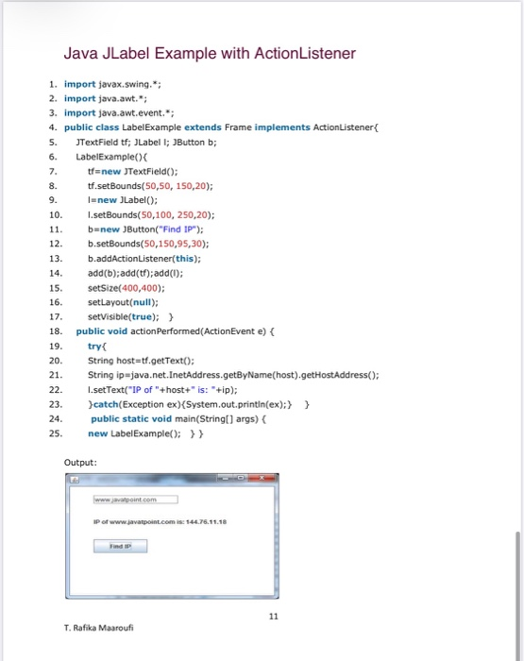Click the page number '11'
Screen dimensions: 524x661
tap(274, 617)
